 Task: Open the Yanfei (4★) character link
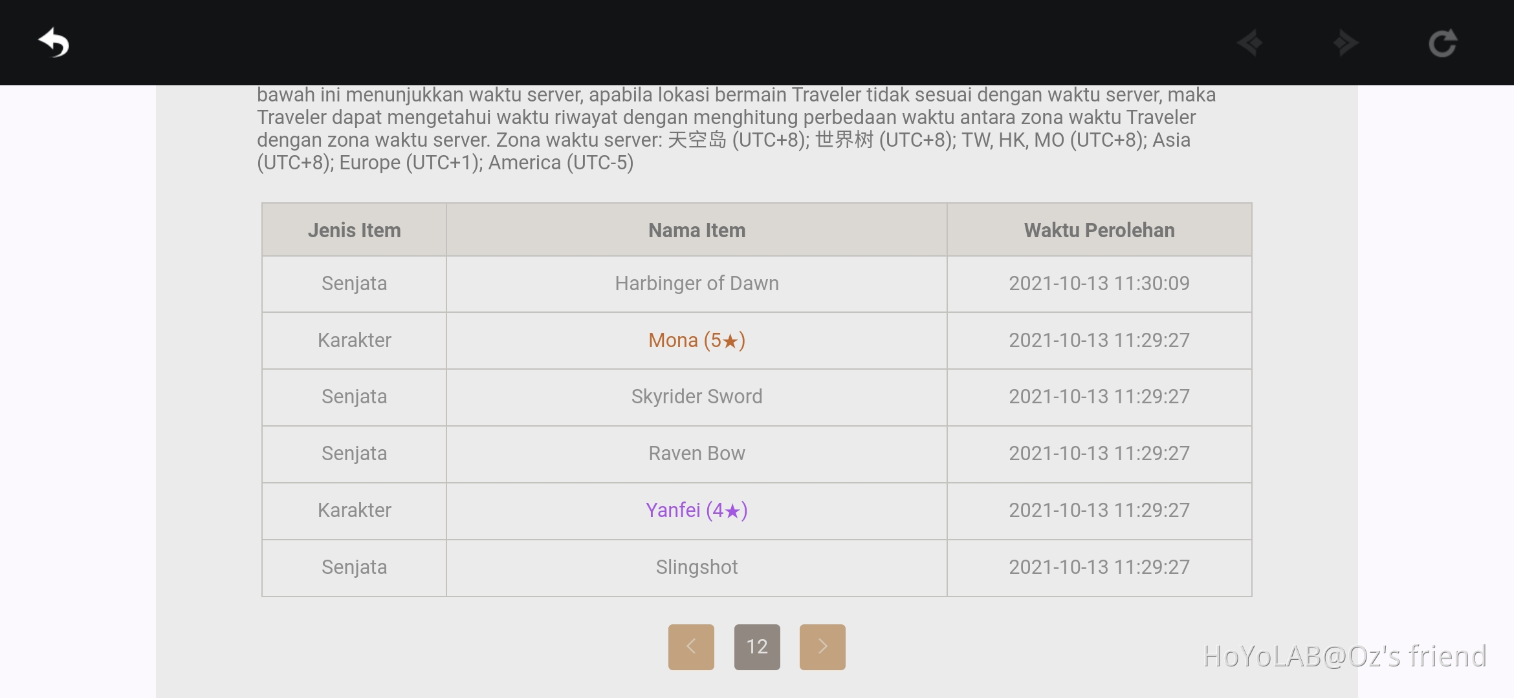tap(696, 511)
